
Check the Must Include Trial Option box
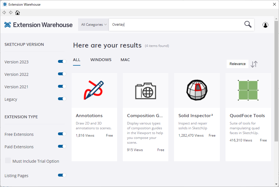coord(8,161)
